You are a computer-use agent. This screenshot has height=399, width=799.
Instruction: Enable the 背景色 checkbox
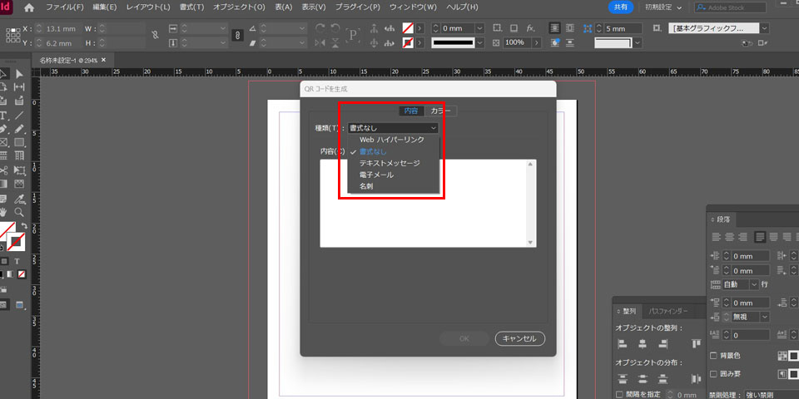point(713,355)
